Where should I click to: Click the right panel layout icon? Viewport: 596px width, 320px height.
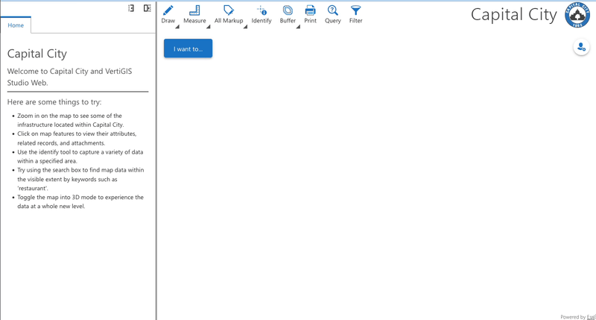[147, 8]
